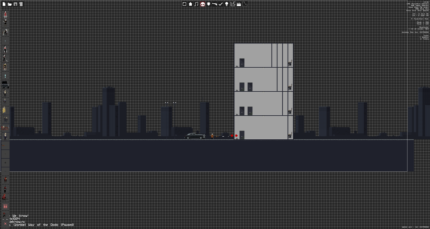This screenshot has height=229, width=430.
Task: Pick the yellow raincoat figure in palette
Action: coord(4,110)
